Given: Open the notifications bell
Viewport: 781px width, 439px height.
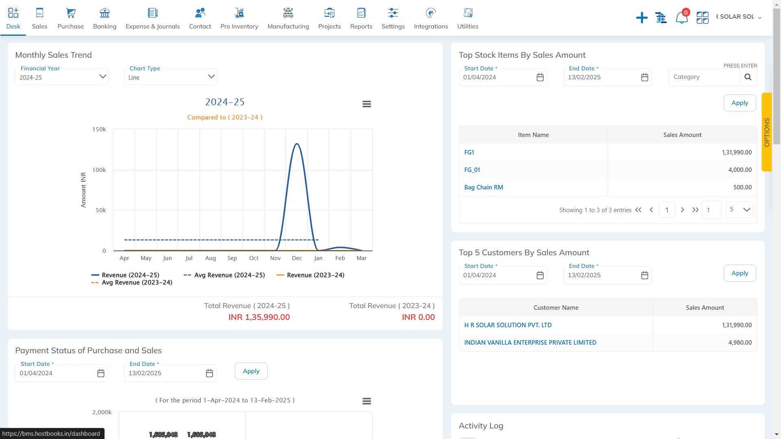Looking at the screenshot, I should pos(682,17).
